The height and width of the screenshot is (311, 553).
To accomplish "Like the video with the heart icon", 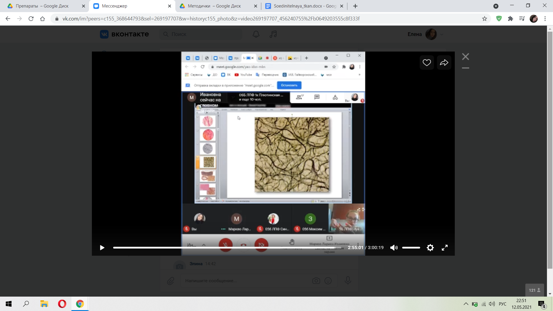I will point(427,62).
